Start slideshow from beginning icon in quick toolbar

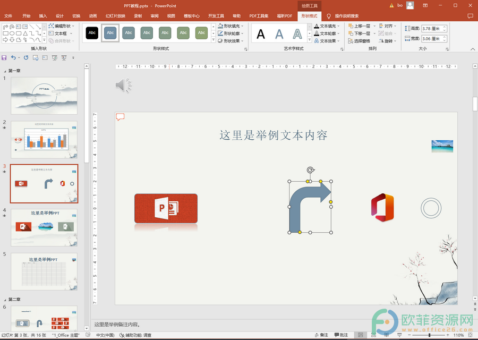(55, 57)
